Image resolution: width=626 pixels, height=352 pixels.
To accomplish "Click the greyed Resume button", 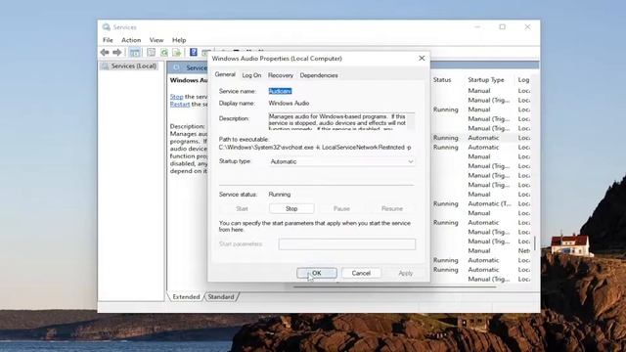I will [391, 208].
